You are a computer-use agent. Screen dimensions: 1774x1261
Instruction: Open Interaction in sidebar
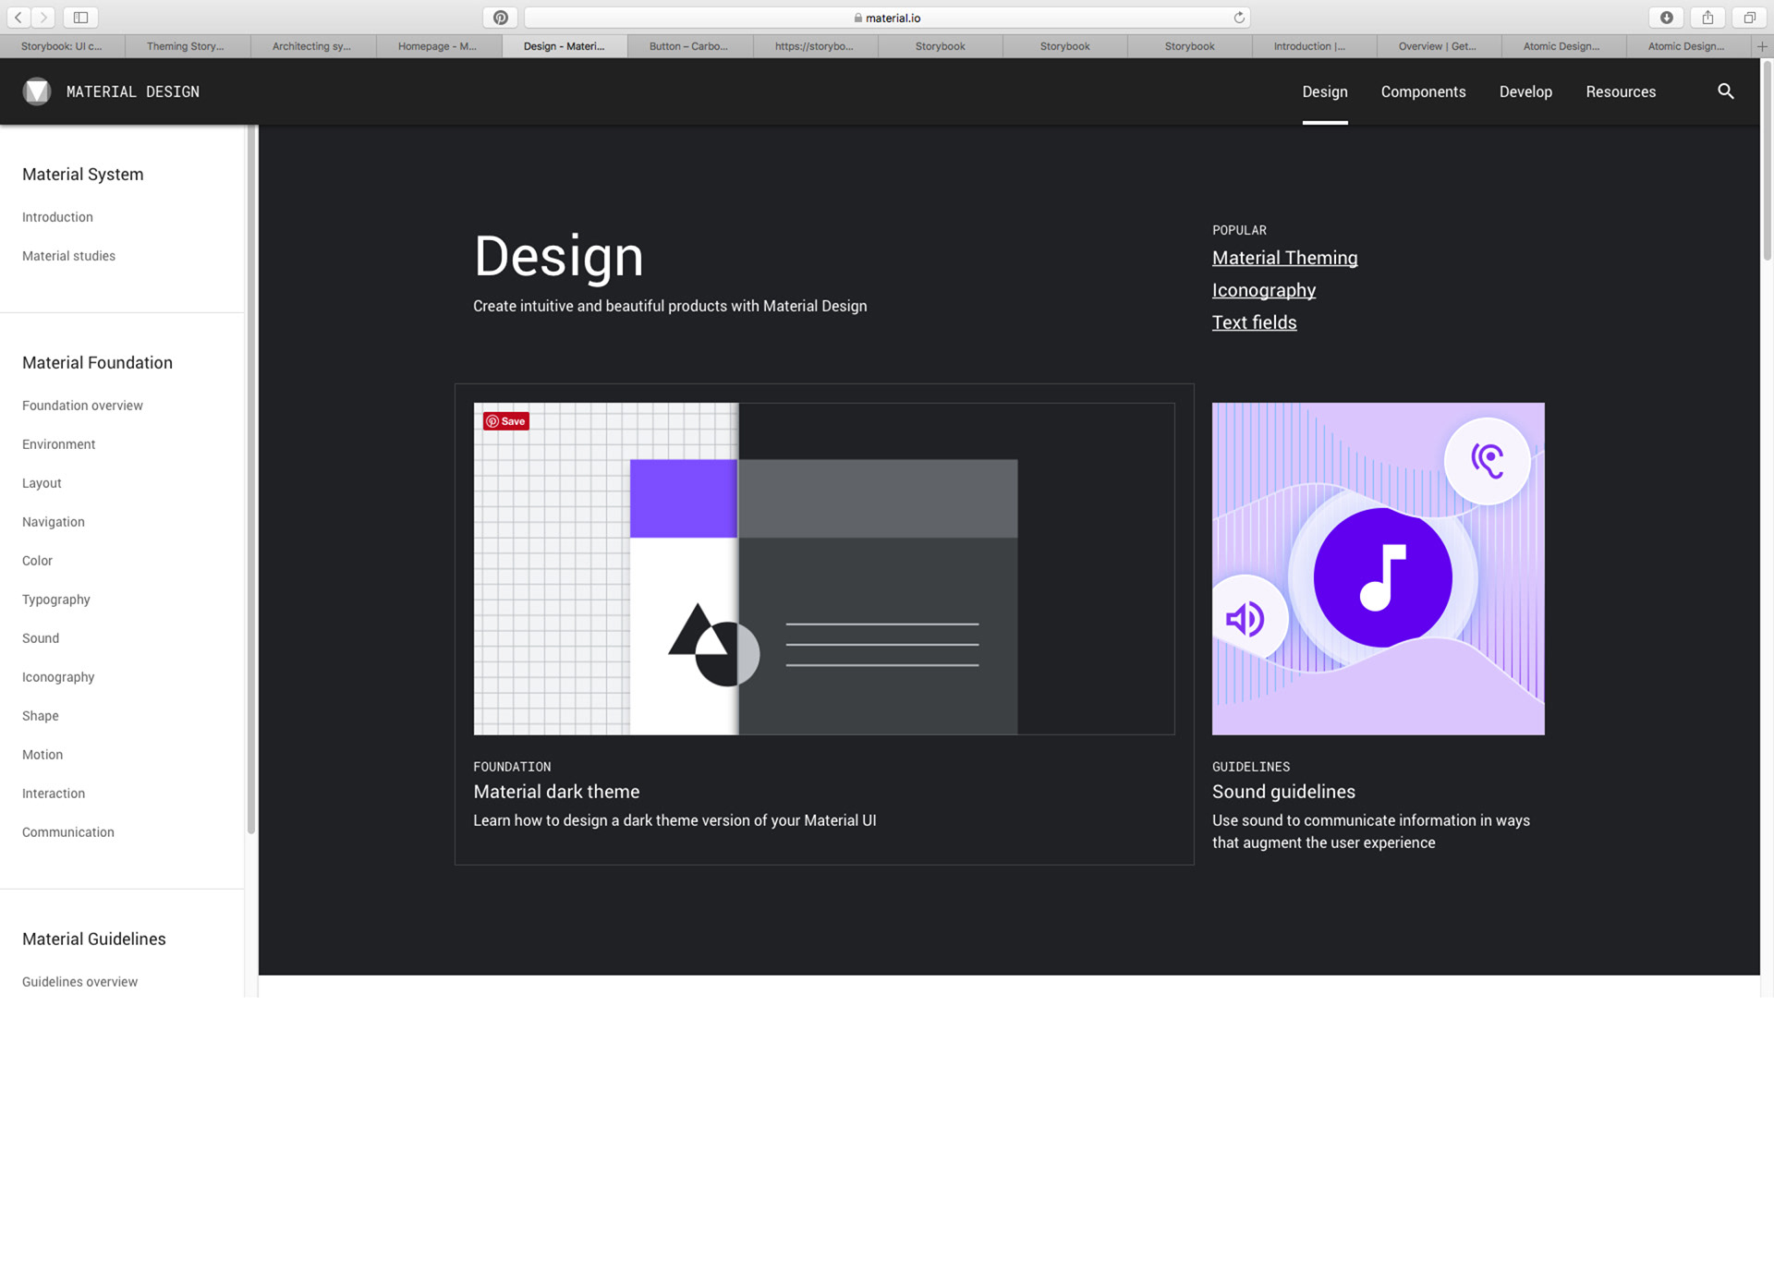tap(53, 794)
